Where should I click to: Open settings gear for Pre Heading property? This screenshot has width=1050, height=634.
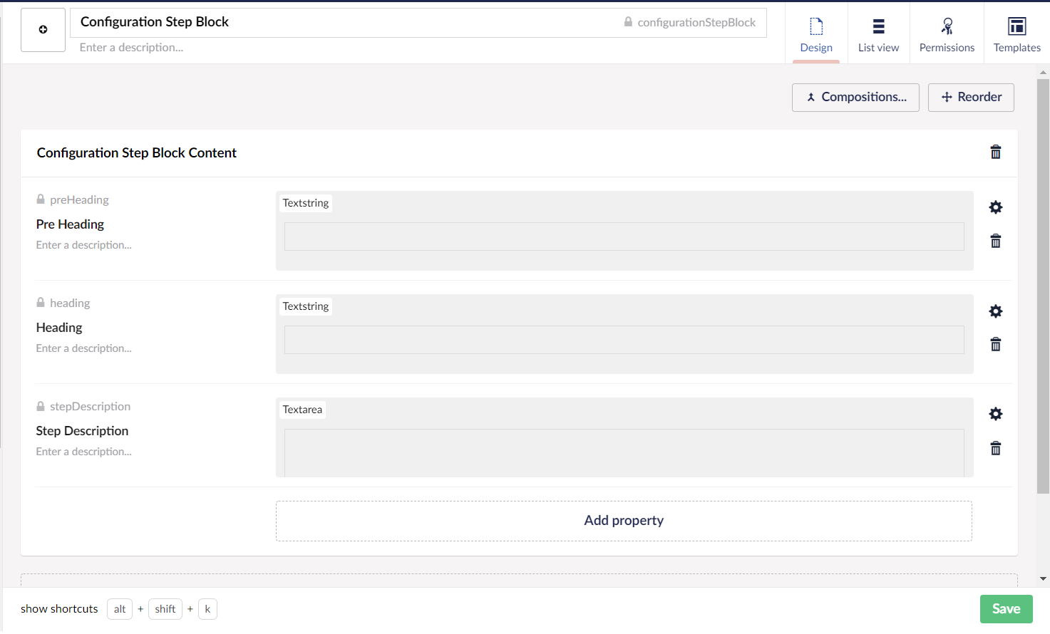tap(995, 207)
